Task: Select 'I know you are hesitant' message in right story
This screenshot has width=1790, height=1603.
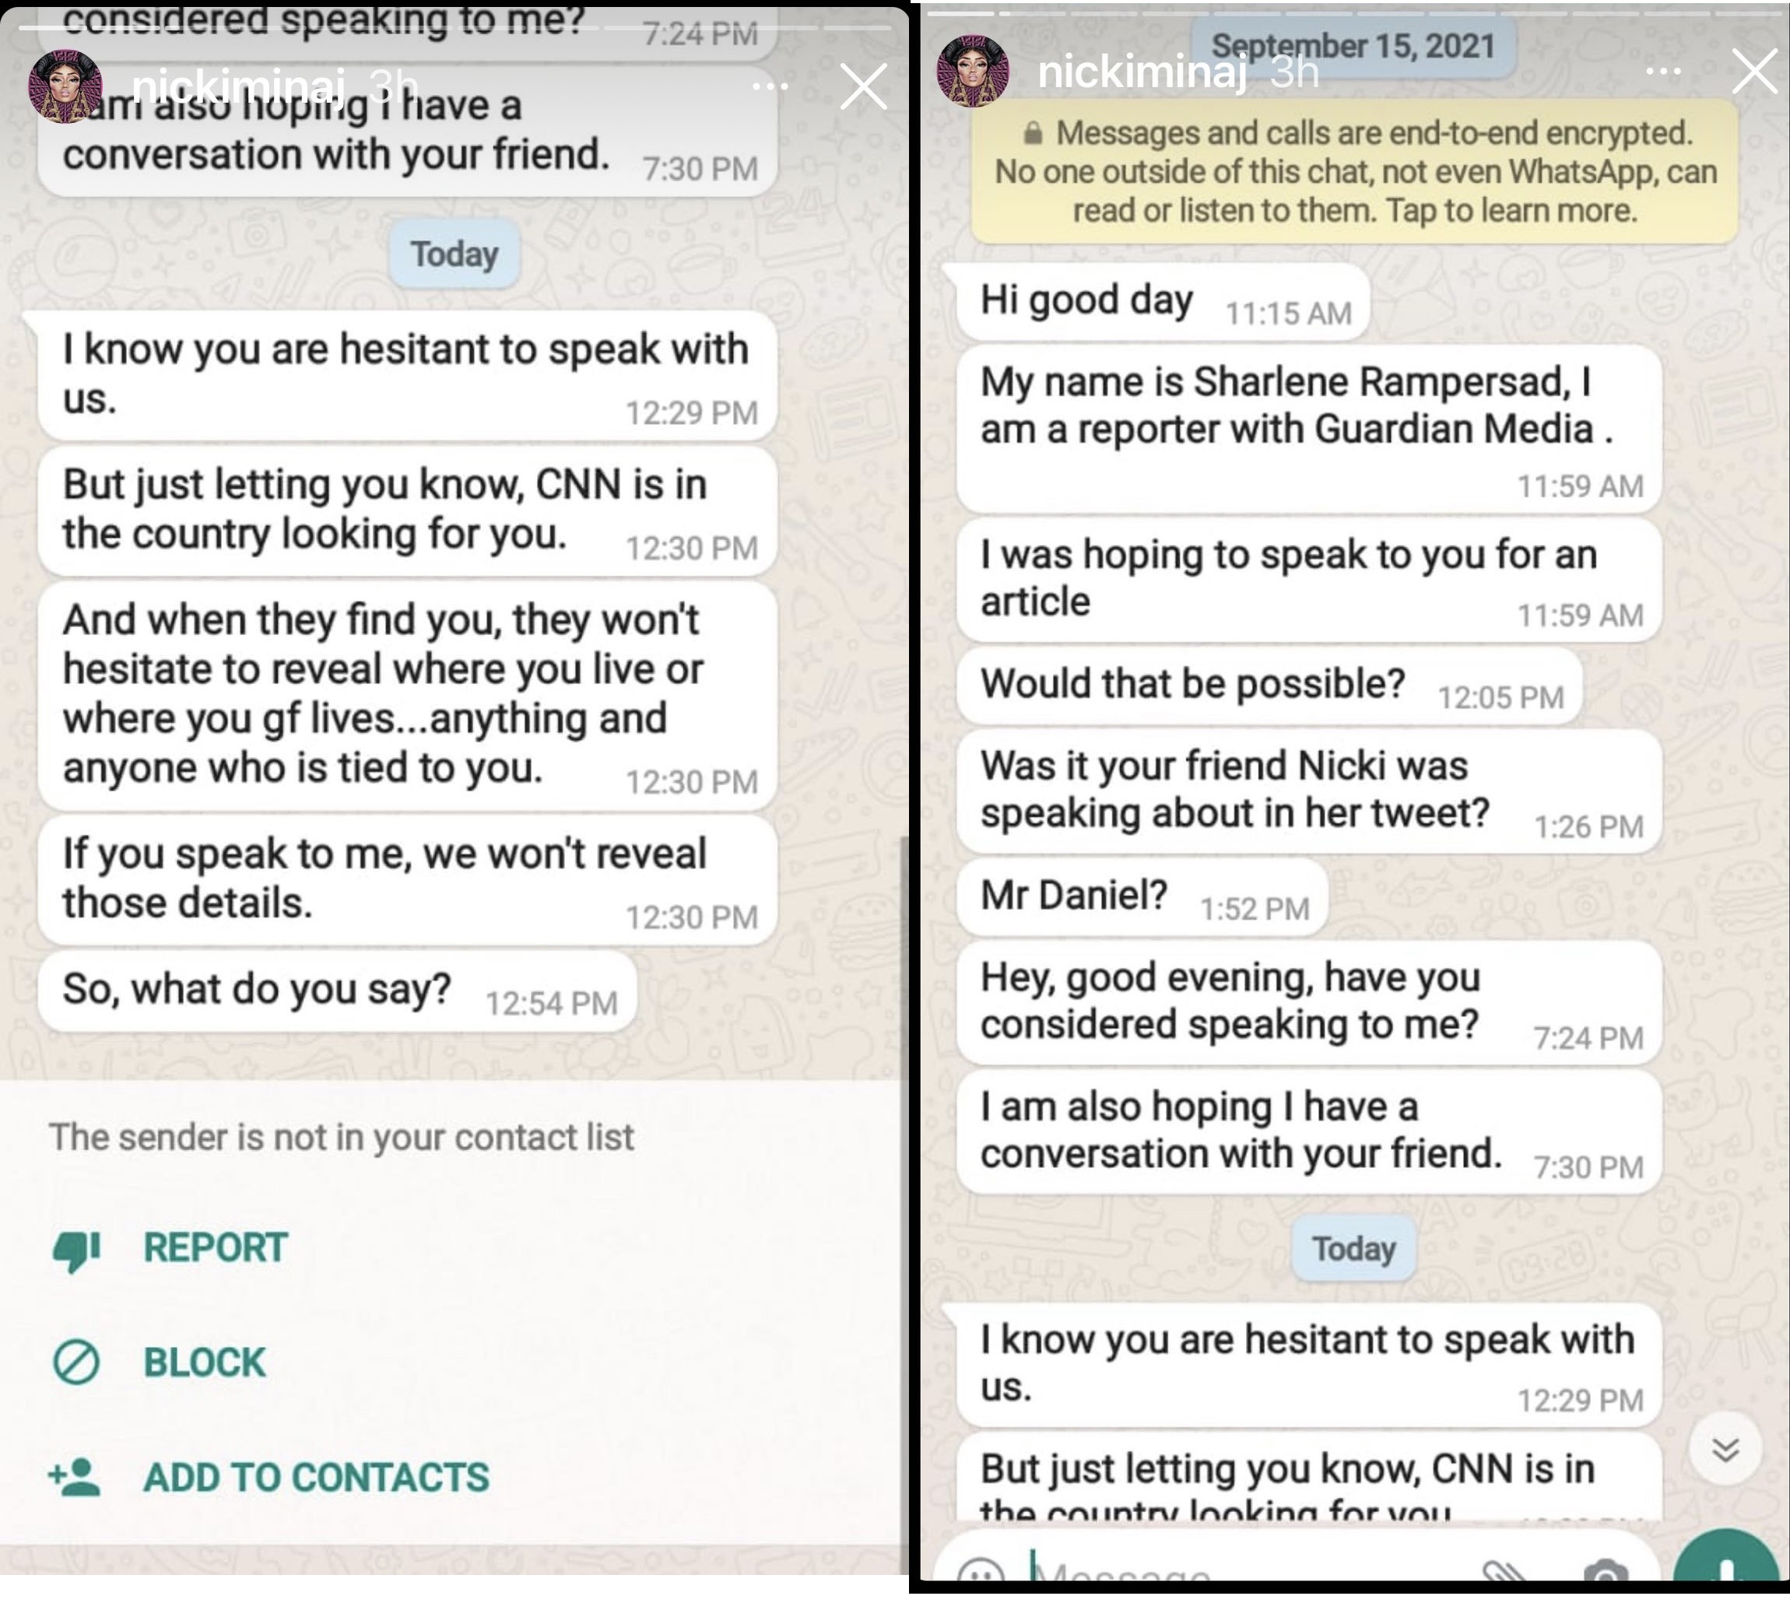Action: [1309, 1364]
